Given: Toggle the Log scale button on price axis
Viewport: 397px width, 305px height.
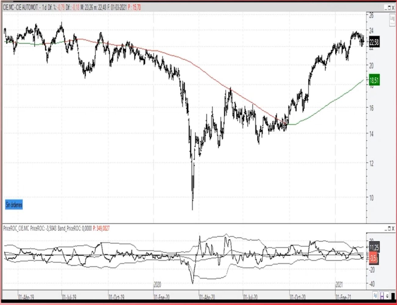Looking at the screenshot, I should [392, 19].
